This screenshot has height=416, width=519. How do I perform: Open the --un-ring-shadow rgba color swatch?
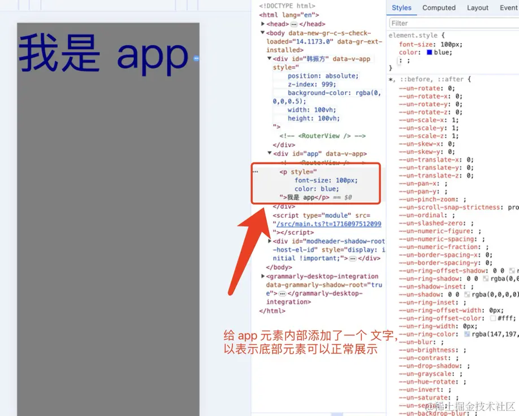(486, 279)
